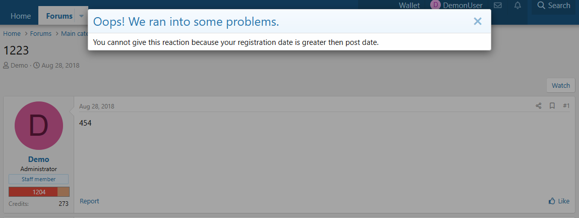579x218 pixels.
Task: Click the share icon on post #1
Action: pyautogui.click(x=539, y=106)
